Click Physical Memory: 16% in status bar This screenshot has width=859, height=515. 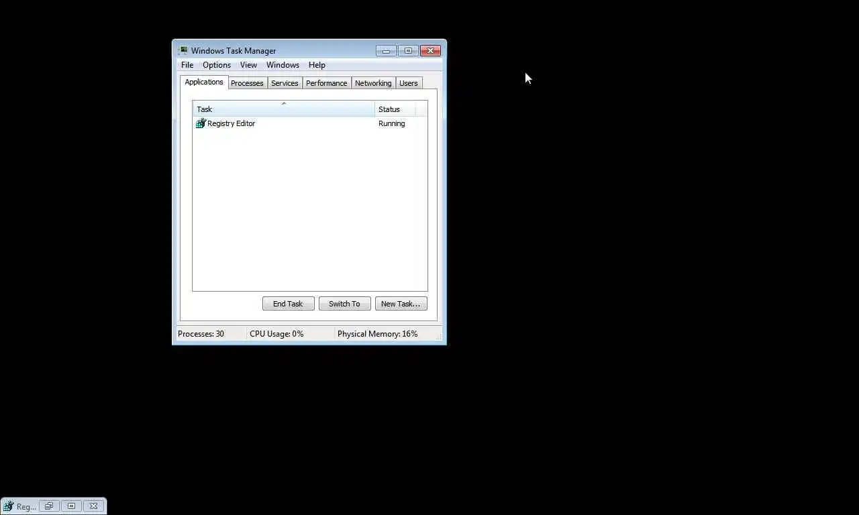(377, 334)
